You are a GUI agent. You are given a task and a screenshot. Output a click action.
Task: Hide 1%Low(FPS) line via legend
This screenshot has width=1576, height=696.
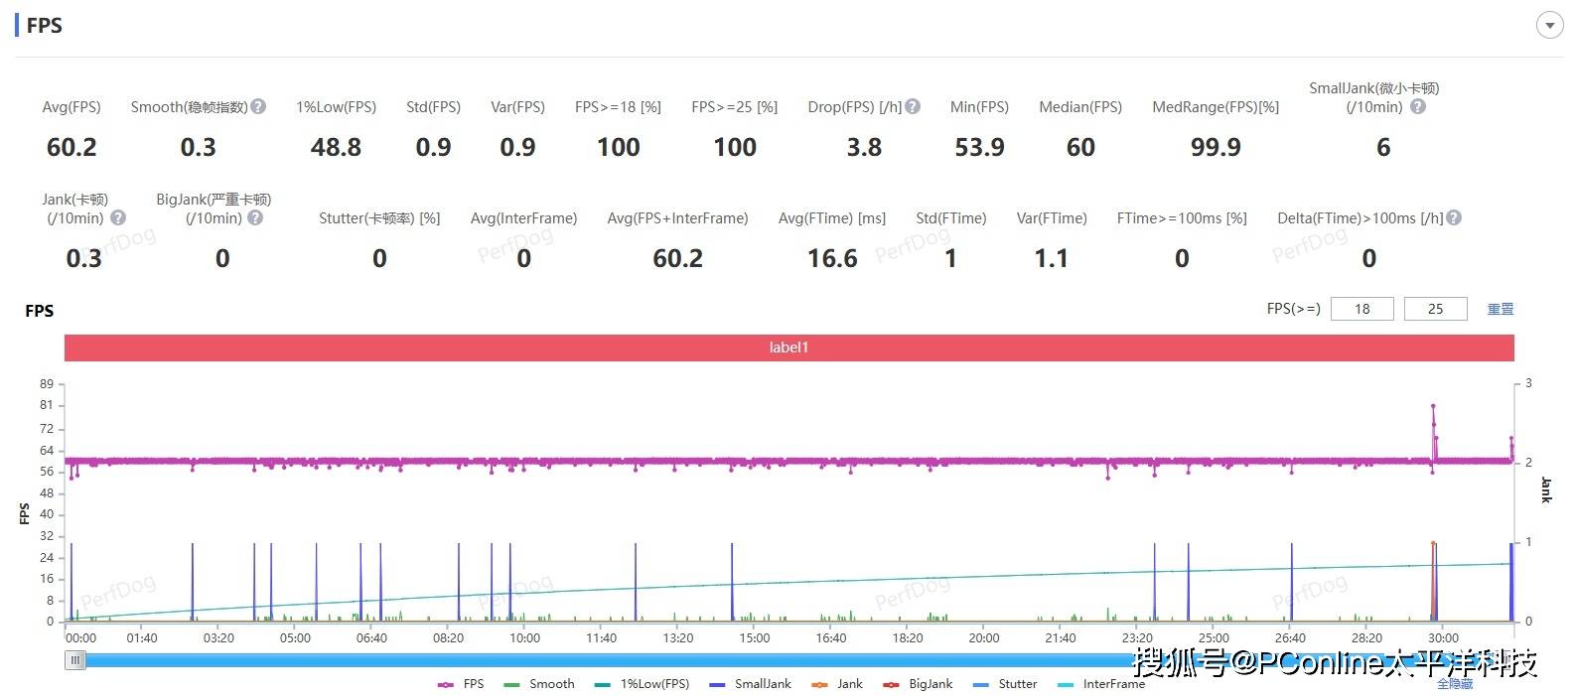point(642,684)
